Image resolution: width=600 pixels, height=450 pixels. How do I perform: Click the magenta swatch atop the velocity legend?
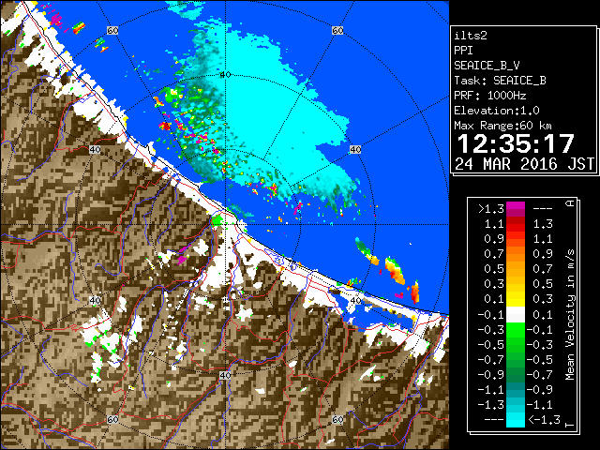(516, 208)
